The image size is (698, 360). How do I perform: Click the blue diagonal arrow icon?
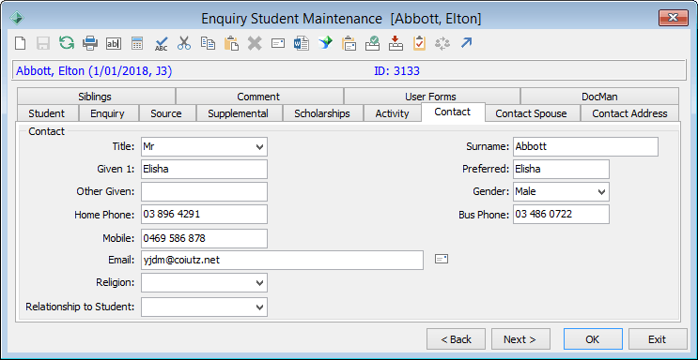tap(466, 43)
